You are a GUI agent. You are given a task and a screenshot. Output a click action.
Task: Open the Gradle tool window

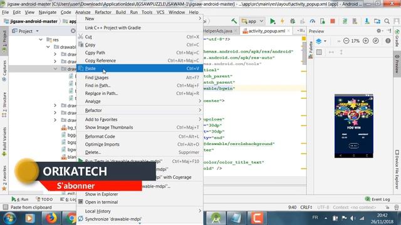(397, 38)
